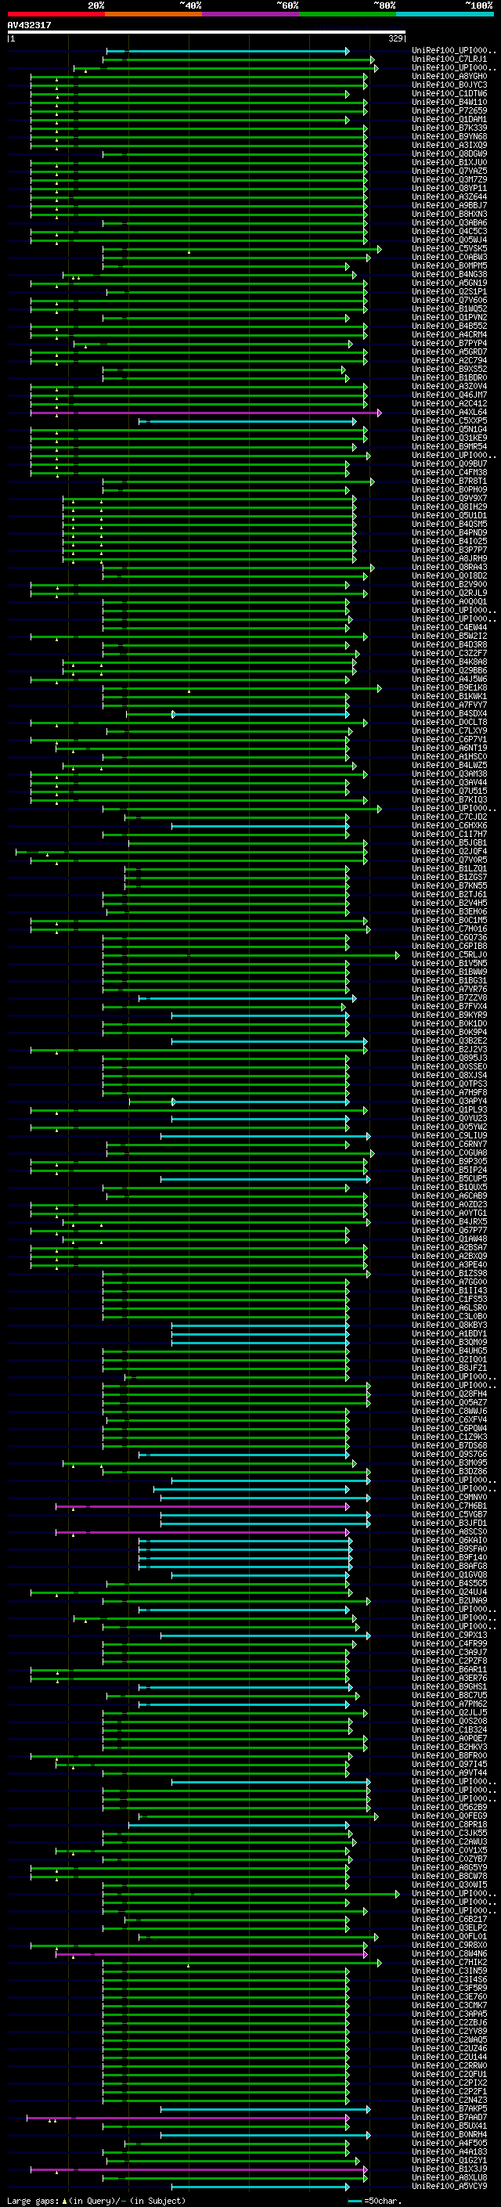The height and width of the screenshot is (2207, 501).
Task: Select hit label UniRef100_C5VSK5
Action: (x=449, y=249)
